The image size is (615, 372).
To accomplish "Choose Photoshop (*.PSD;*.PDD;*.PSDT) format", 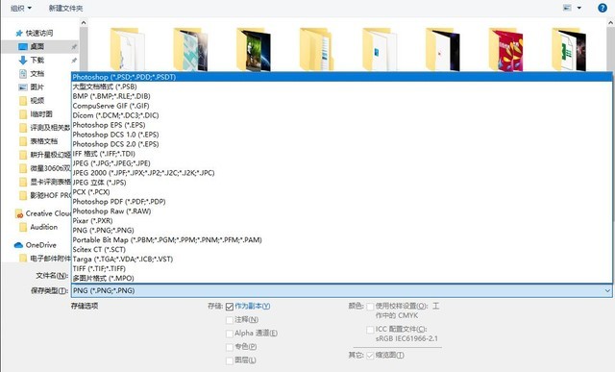I will (342, 77).
